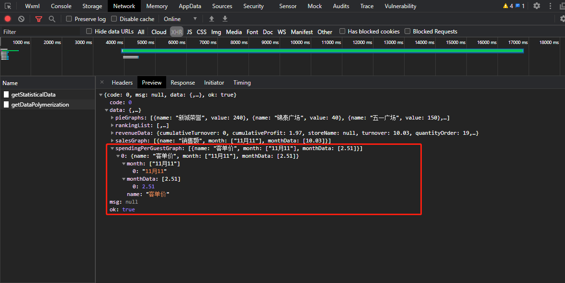Screen dimensions: 565x283
Task: Filter requests by All types
Action: pyautogui.click(x=141, y=32)
